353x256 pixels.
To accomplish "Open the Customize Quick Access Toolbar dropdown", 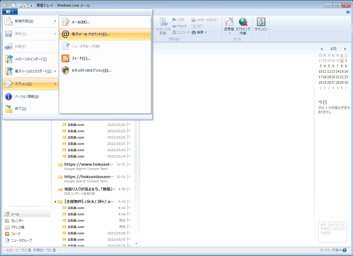I will [x=31, y=6].
